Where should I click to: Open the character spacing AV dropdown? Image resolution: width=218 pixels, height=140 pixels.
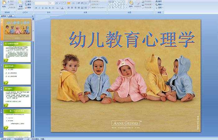click(x=53, y=8)
